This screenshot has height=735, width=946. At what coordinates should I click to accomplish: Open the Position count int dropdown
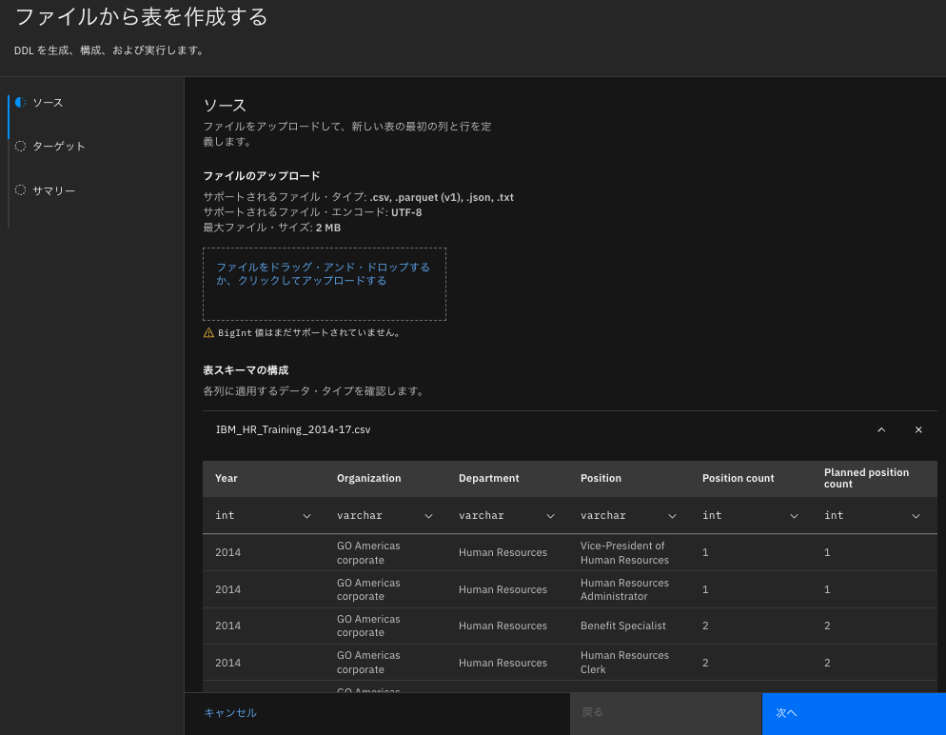coord(795,515)
